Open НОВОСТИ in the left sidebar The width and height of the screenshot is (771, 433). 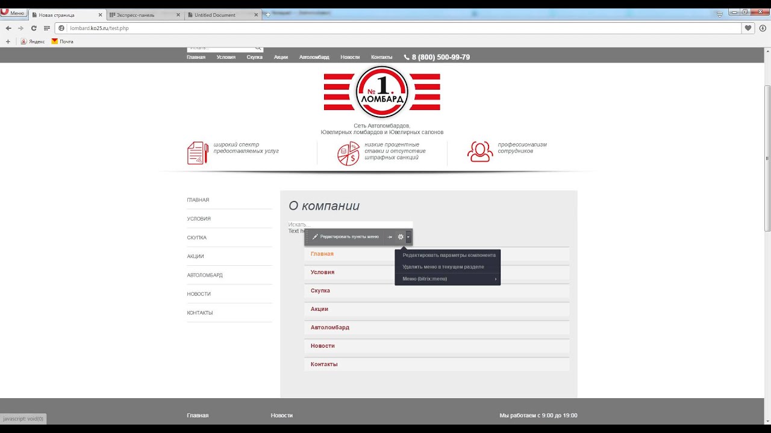(x=199, y=294)
